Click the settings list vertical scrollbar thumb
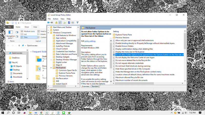 [185, 41]
